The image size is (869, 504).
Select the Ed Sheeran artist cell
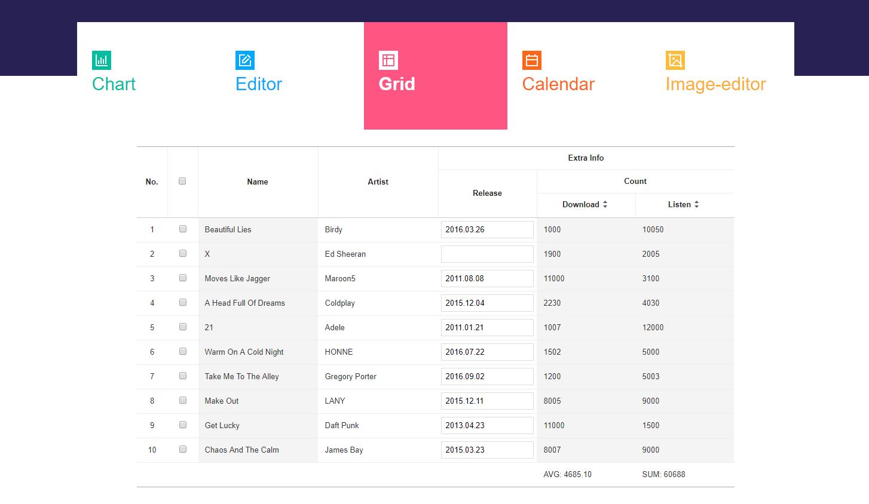378,254
